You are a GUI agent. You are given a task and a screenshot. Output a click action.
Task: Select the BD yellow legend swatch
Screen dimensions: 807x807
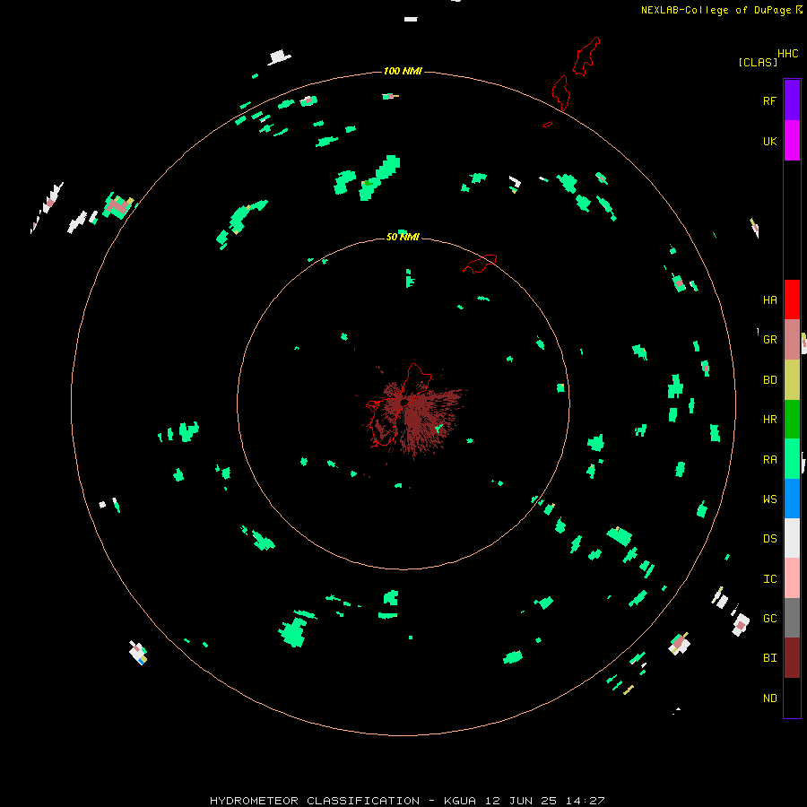point(792,379)
